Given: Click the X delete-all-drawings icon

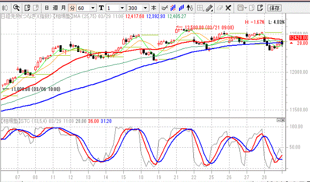Looking at the screenshot, I should coord(228,8).
